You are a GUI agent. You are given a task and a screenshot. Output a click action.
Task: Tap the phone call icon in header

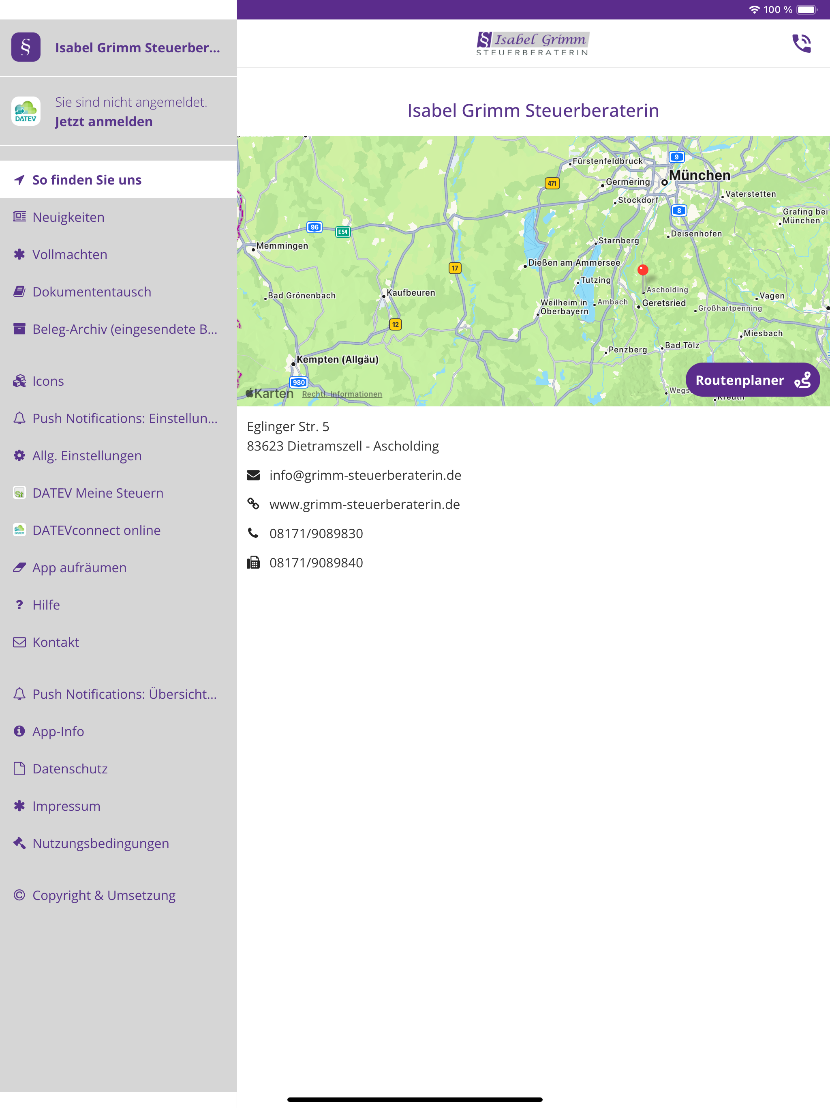[802, 43]
